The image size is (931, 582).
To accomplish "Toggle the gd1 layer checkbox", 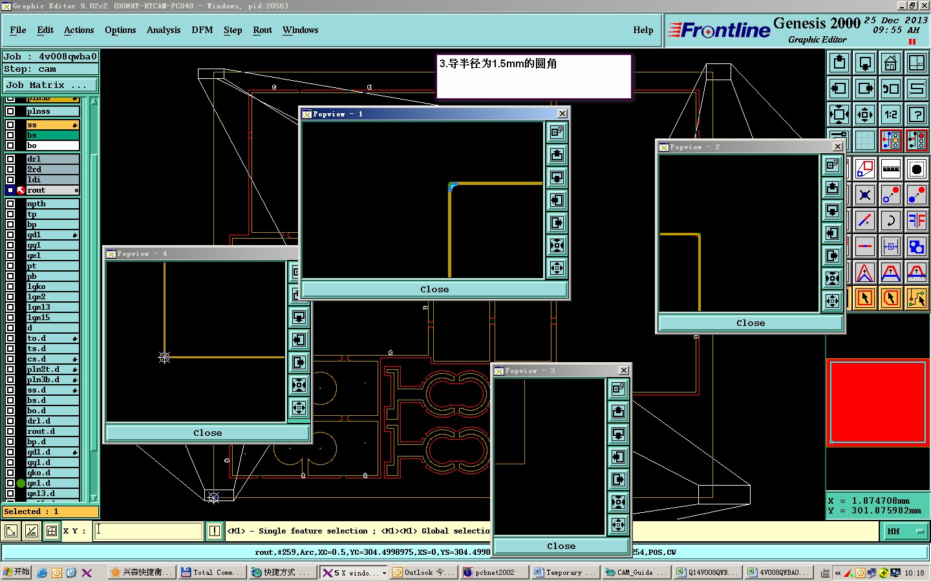I will 10,235.
